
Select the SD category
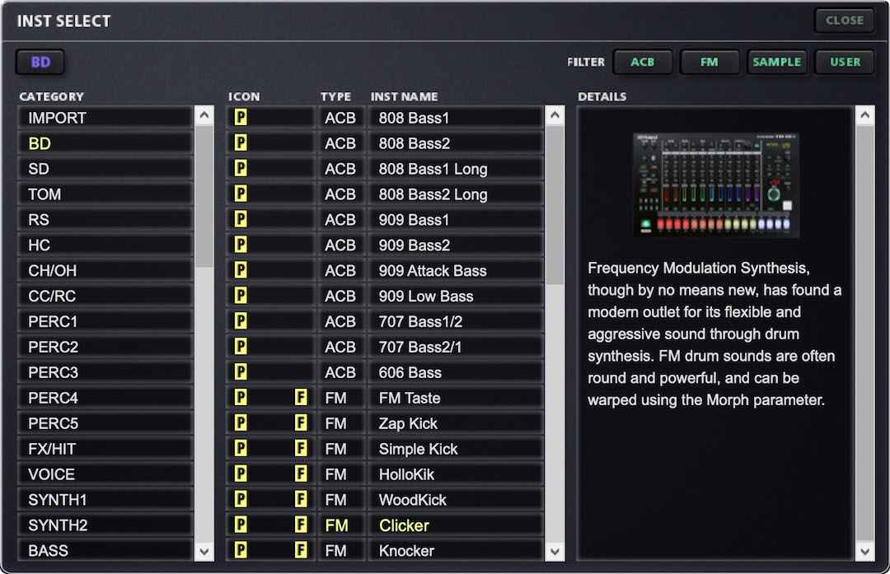point(105,169)
